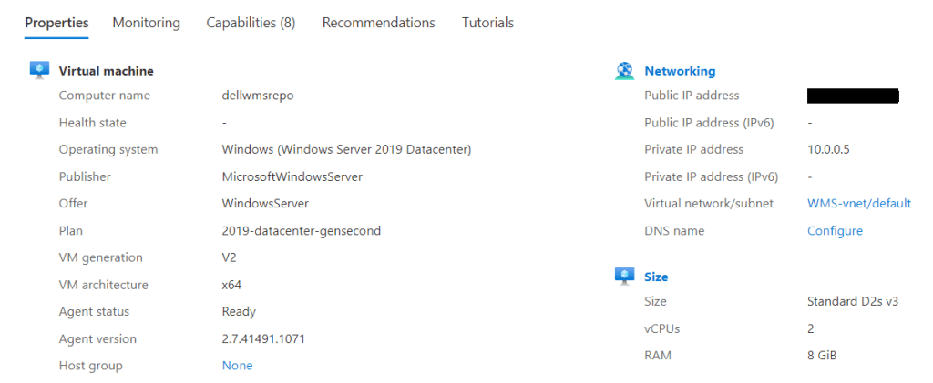This screenshot has width=933, height=383.
Task: Select the Recommendations tab
Action: pos(378,23)
